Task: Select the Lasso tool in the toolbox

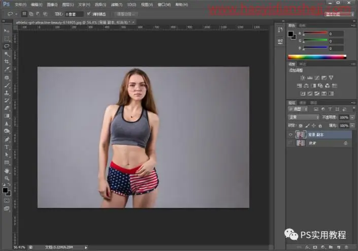Action: coord(7,46)
